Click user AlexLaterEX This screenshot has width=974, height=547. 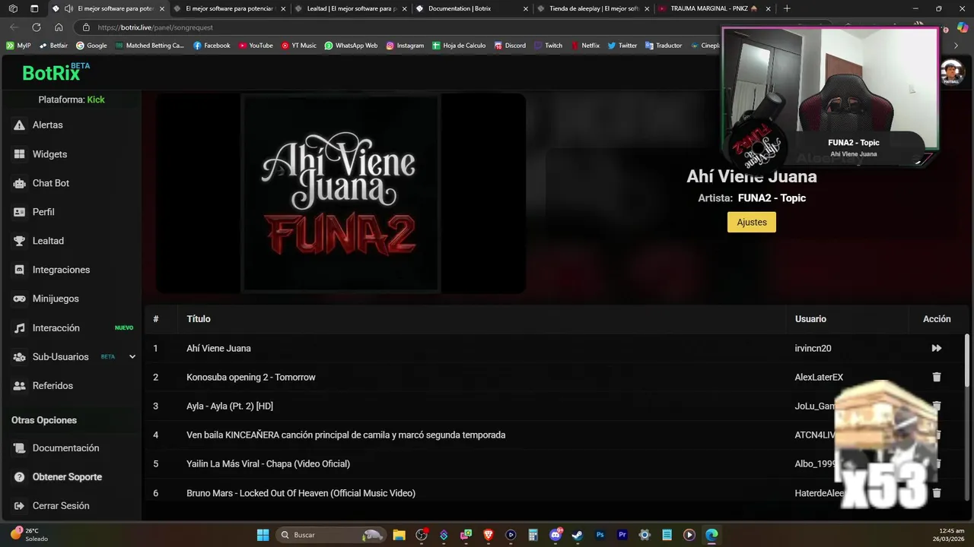[x=819, y=377]
